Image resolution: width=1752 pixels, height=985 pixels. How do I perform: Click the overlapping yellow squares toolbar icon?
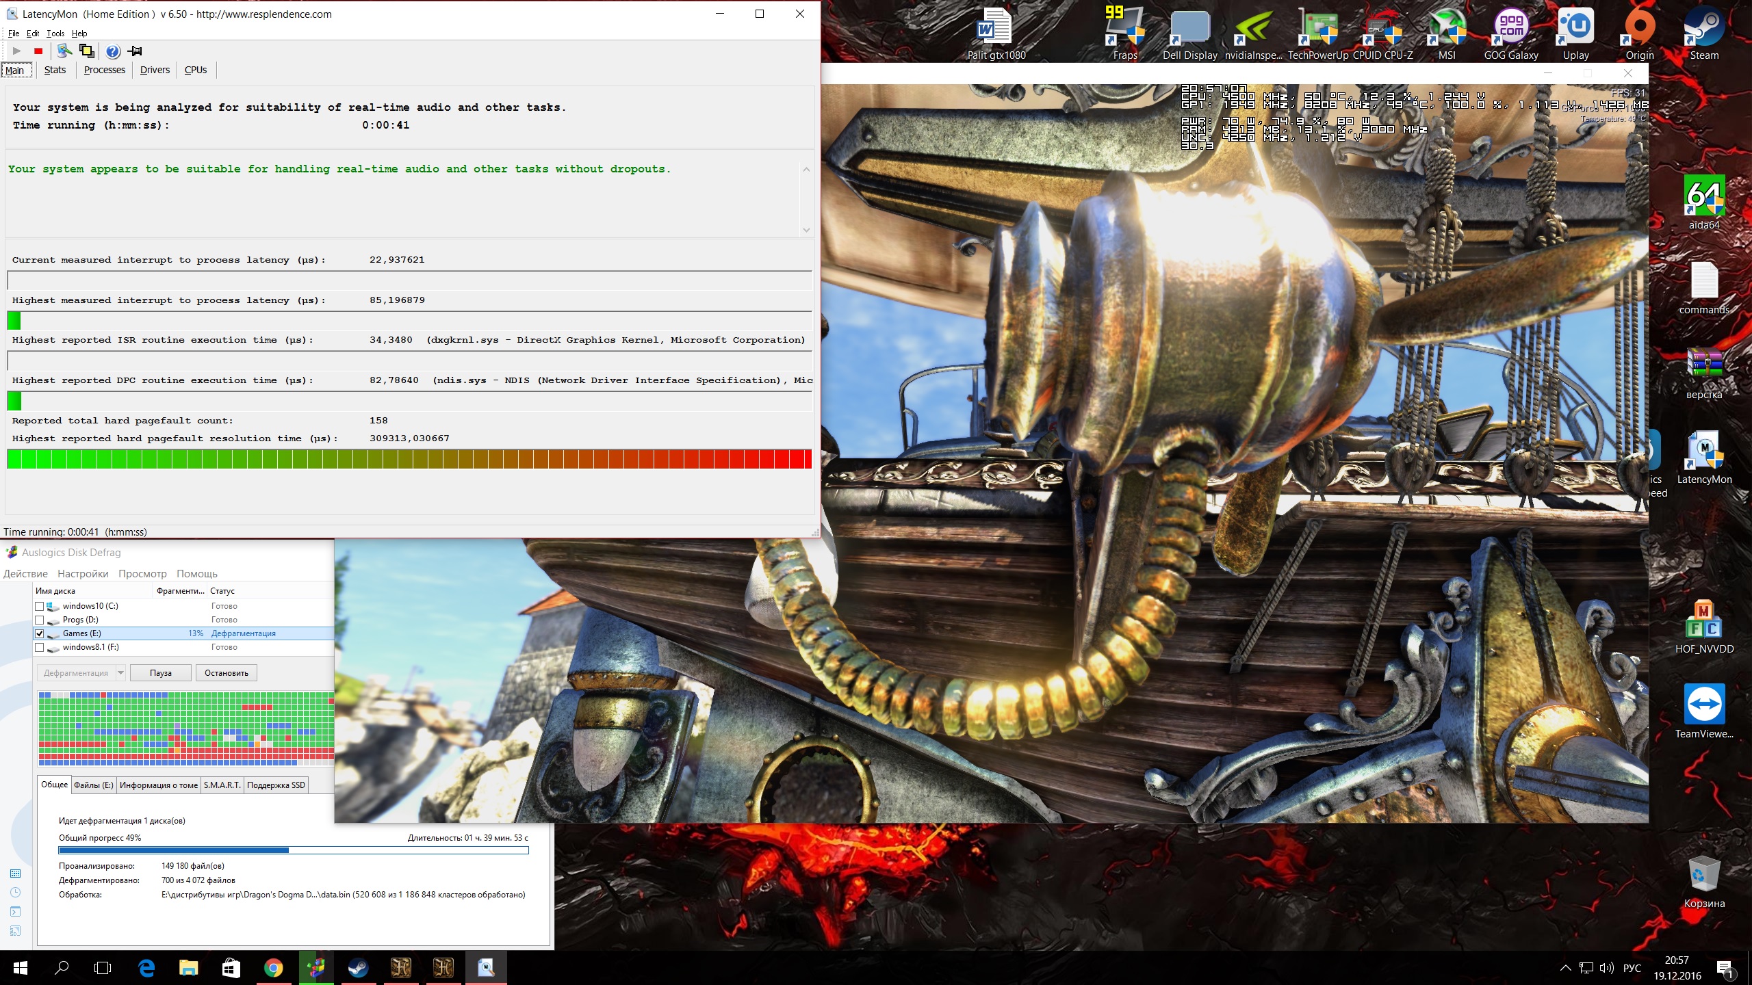click(x=87, y=51)
